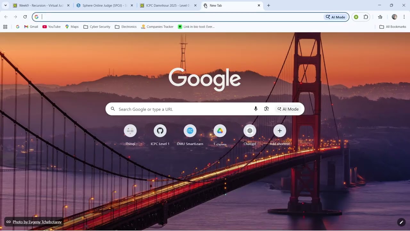Expand Electronics bookmark folder
Viewport: 410px width, 231px height.
[126, 27]
